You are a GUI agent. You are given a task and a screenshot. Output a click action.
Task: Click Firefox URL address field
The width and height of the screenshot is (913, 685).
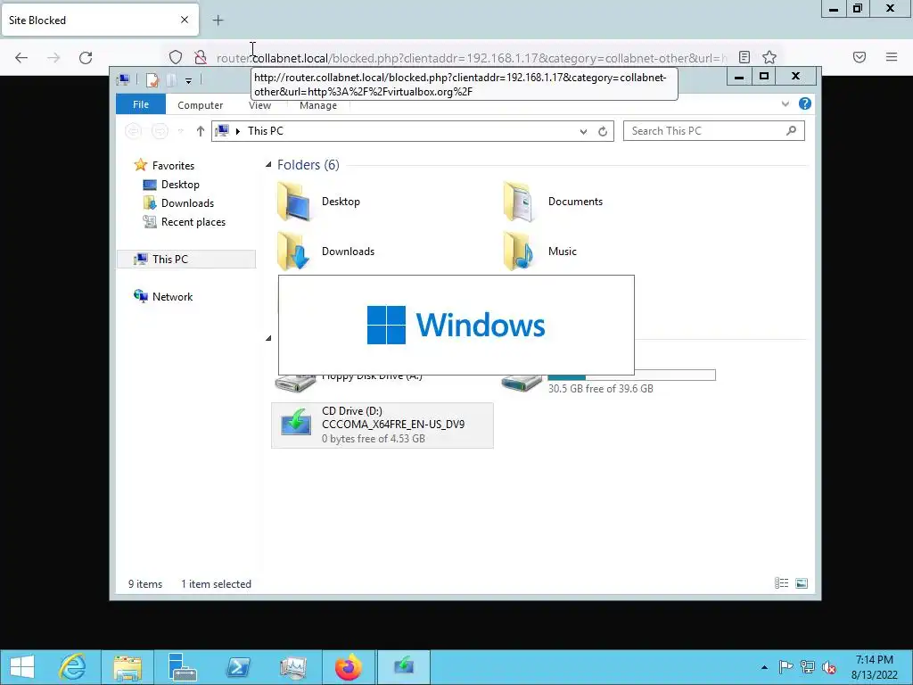click(472, 58)
